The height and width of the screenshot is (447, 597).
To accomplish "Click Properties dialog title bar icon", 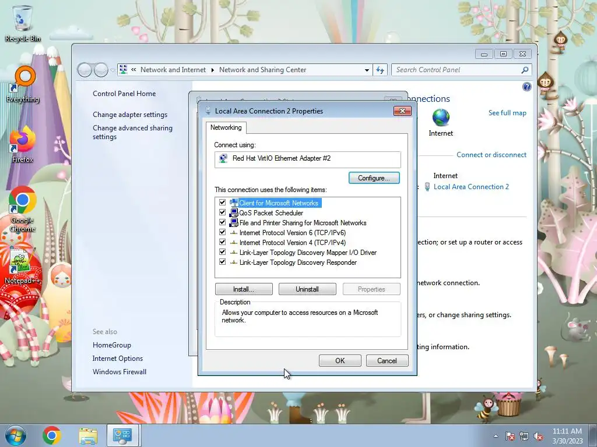I will (x=208, y=111).
